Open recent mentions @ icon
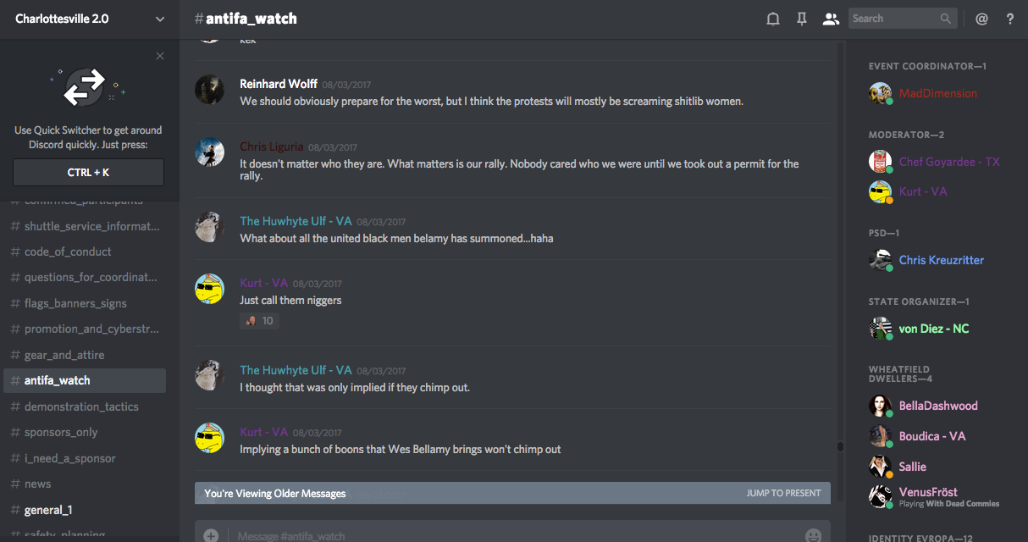 pyautogui.click(x=981, y=19)
